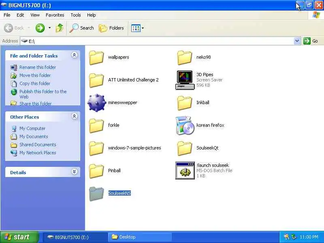The width and height of the screenshot is (324, 243).
Task: Open the View menu
Action: tap(35, 15)
